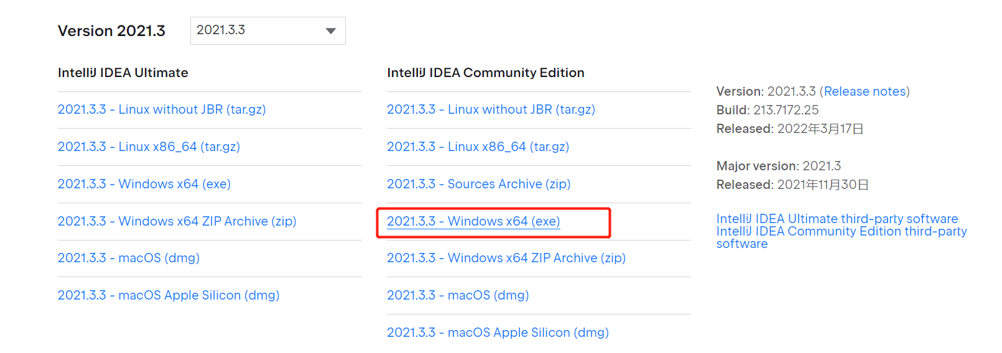Click the IntelliJ IDEA Community Edition heading

pyautogui.click(x=485, y=73)
